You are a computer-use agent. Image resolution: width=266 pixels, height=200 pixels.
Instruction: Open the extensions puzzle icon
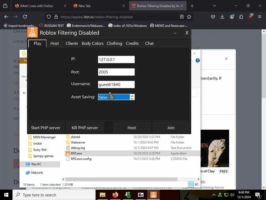pyautogui.click(x=241, y=17)
